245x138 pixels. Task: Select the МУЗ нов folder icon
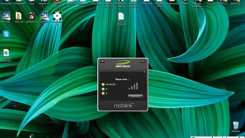coord(19,17)
